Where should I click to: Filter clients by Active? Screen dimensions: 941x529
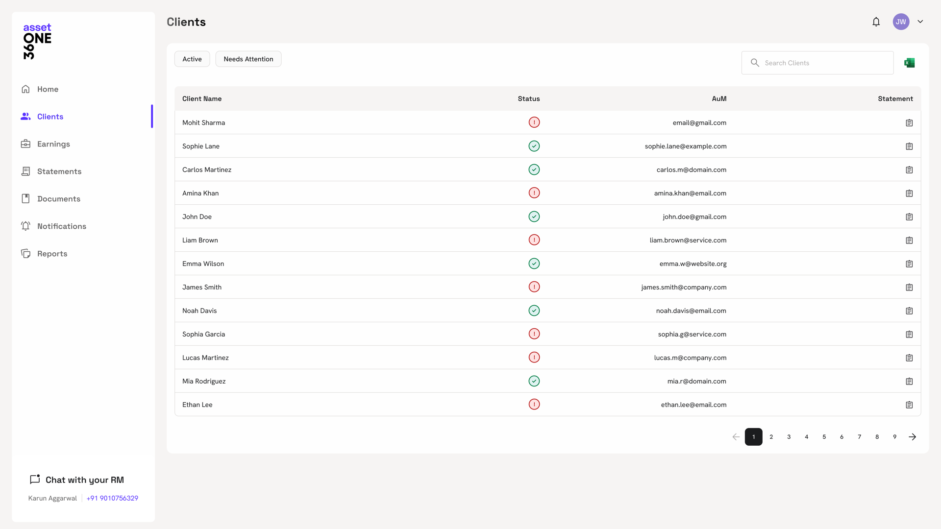192,59
